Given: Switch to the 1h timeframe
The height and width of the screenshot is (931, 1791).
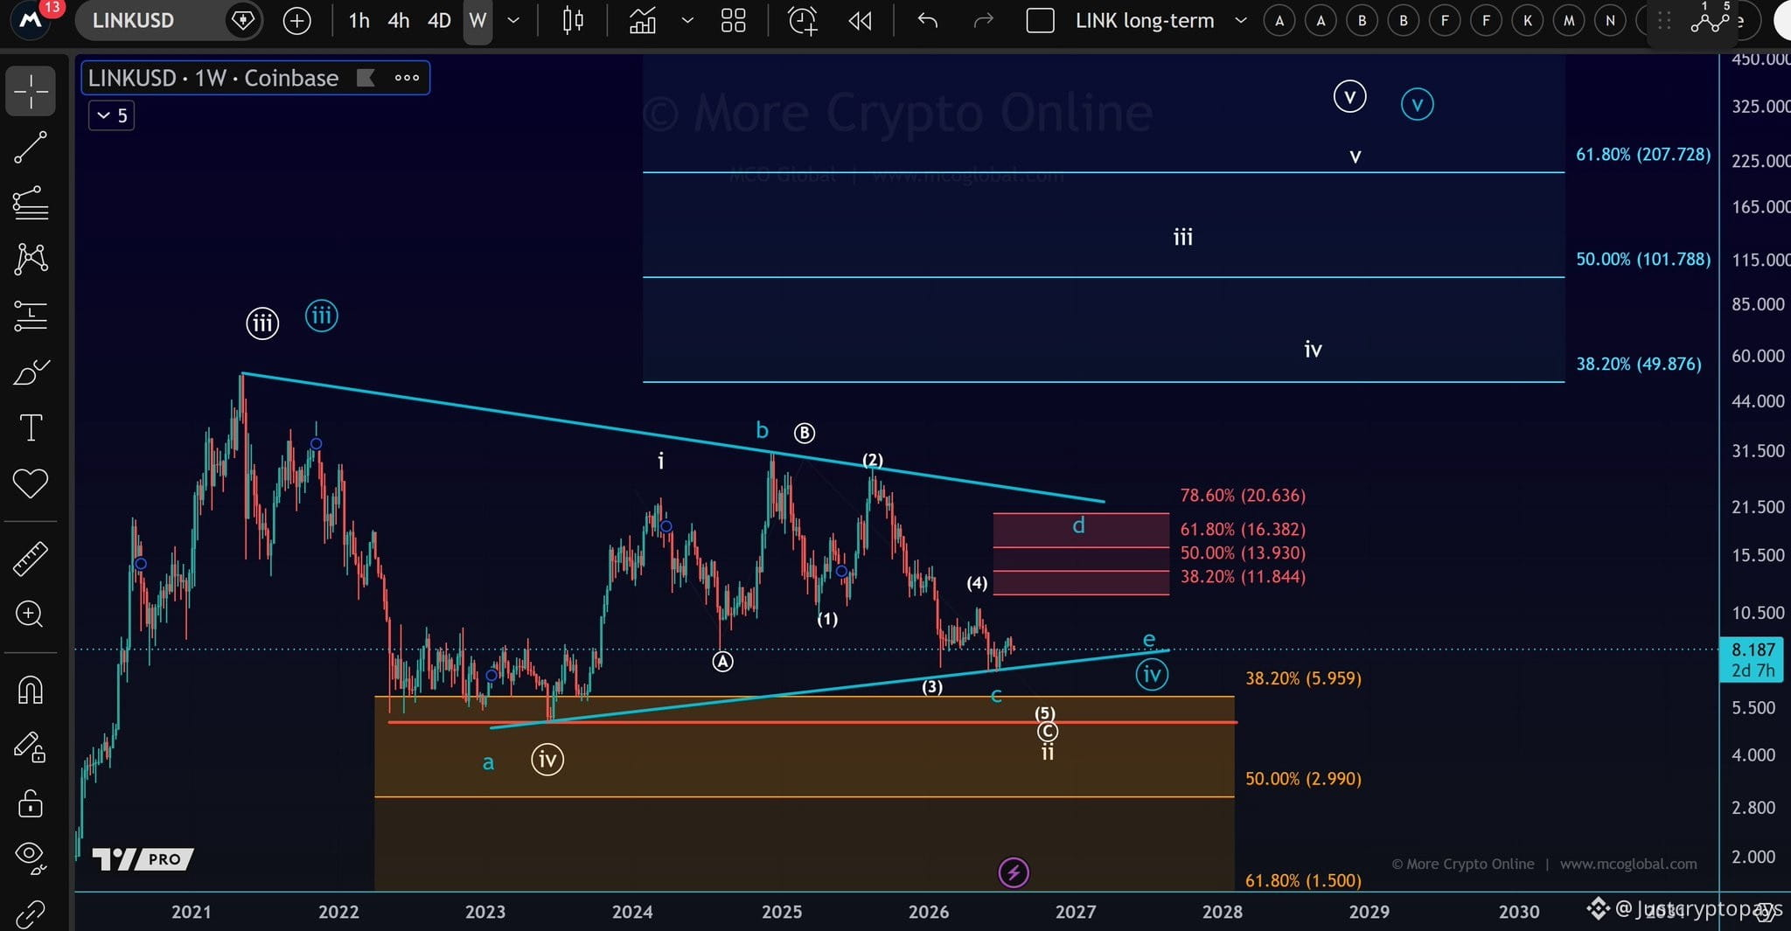Looking at the screenshot, I should 359,21.
